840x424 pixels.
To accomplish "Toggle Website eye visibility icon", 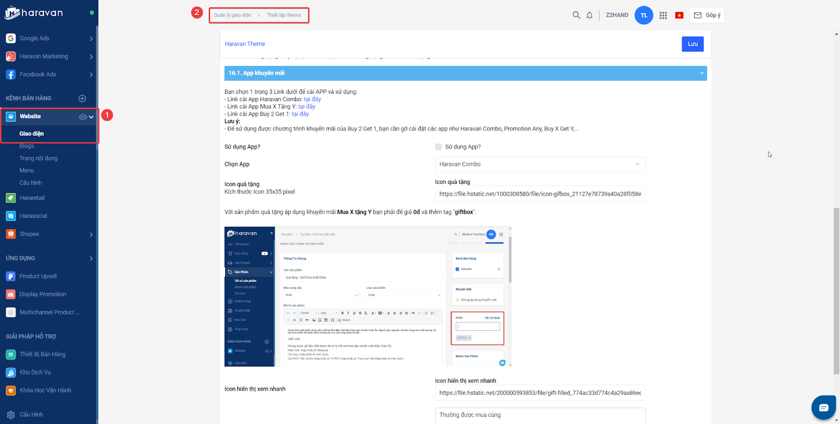I will tap(82, 117).
